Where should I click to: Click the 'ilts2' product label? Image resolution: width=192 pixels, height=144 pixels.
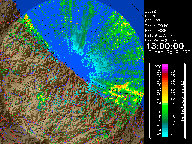coord(151,11)
